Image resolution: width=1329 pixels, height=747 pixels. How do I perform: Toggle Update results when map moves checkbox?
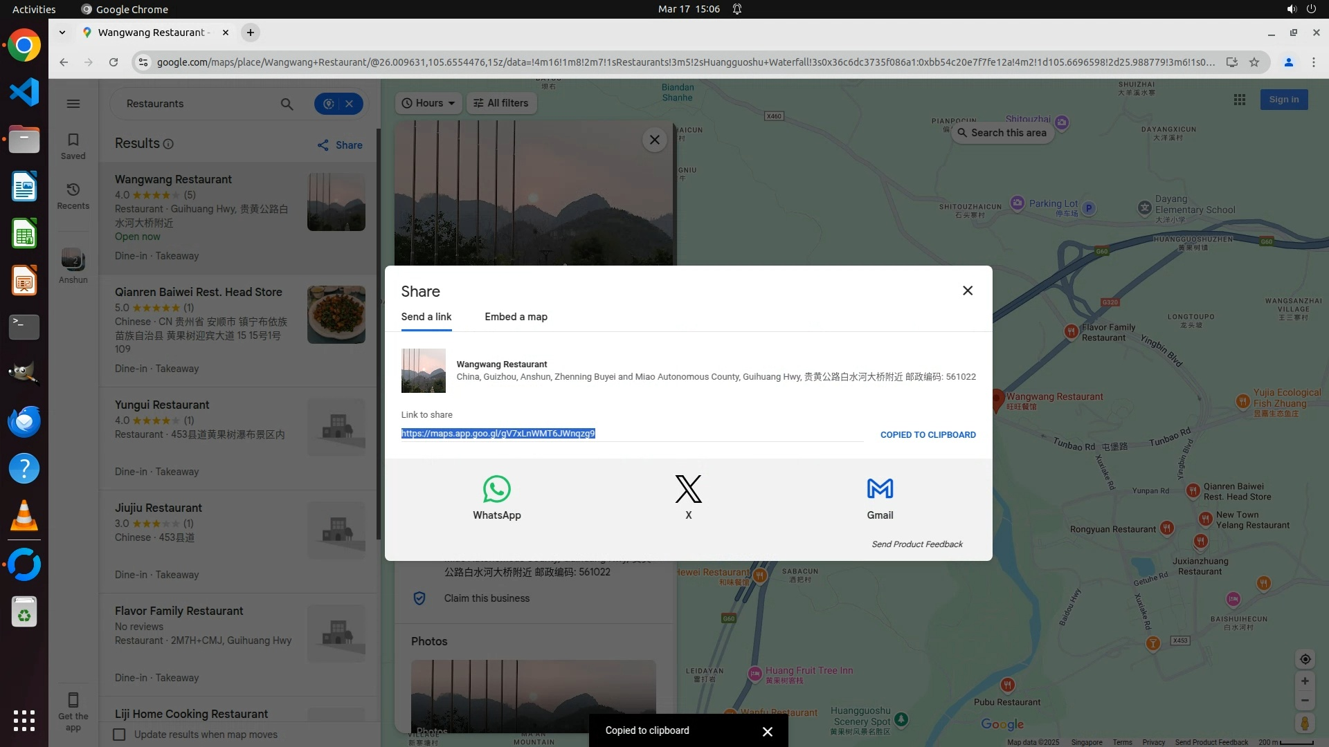(x=119, y=735)
